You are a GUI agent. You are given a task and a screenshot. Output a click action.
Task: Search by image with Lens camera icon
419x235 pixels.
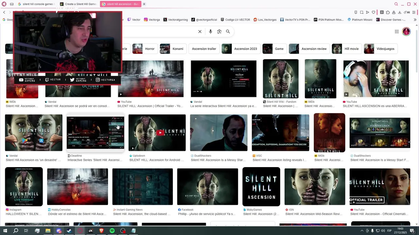[x=219, y=32]
